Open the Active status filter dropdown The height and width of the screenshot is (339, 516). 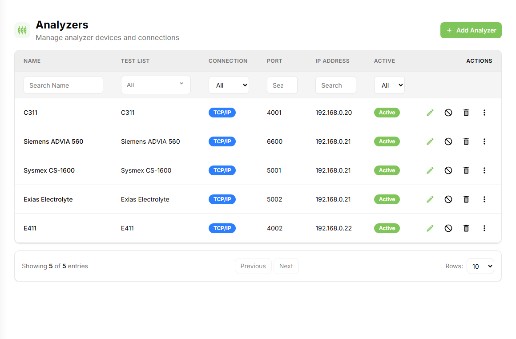click(389, 85)
